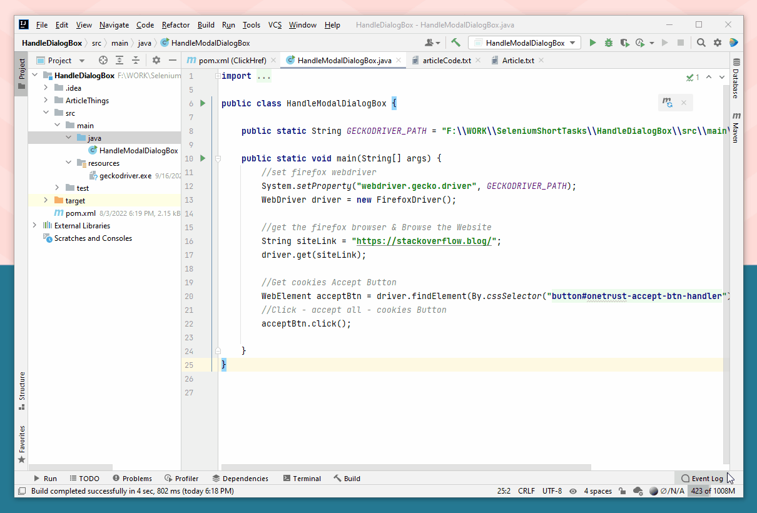Switch to the pom.xml (ClickHref) tab
The width and height of the screenshot is (757, 513).
(x=232, y=60)
